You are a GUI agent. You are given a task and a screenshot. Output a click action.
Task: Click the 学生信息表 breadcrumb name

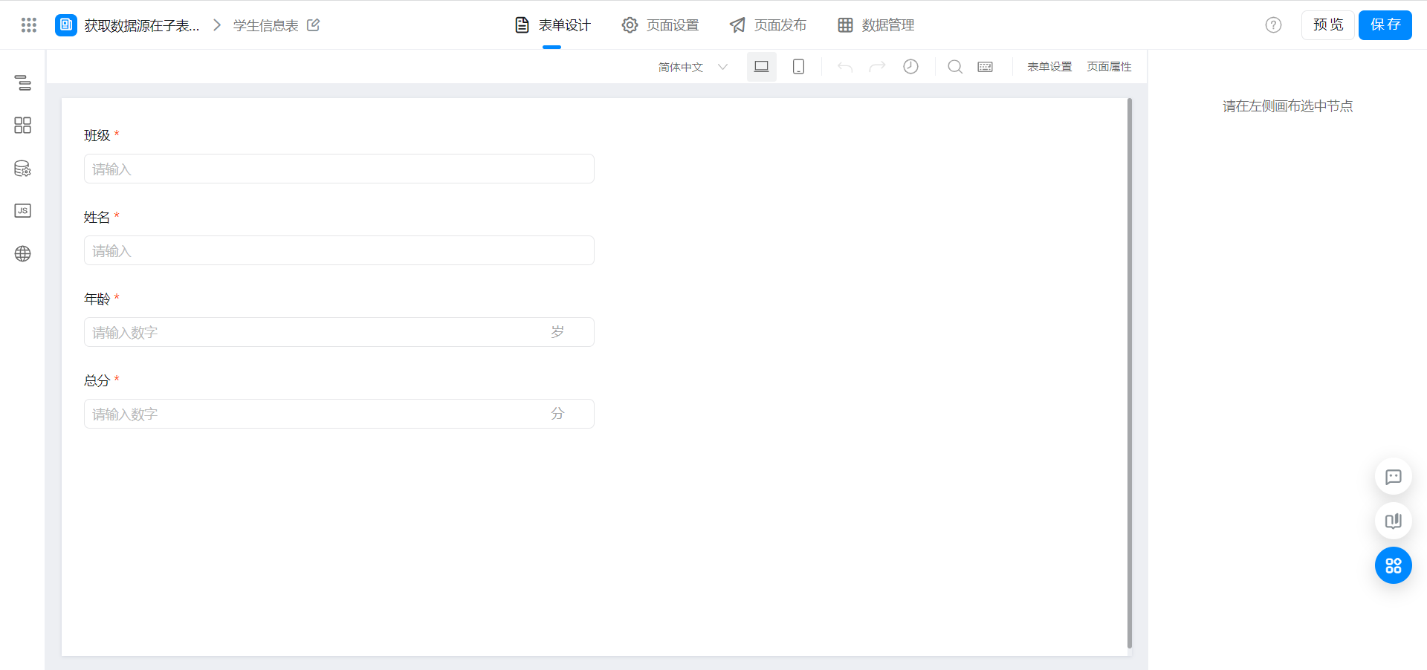click(x=266, y=25)
